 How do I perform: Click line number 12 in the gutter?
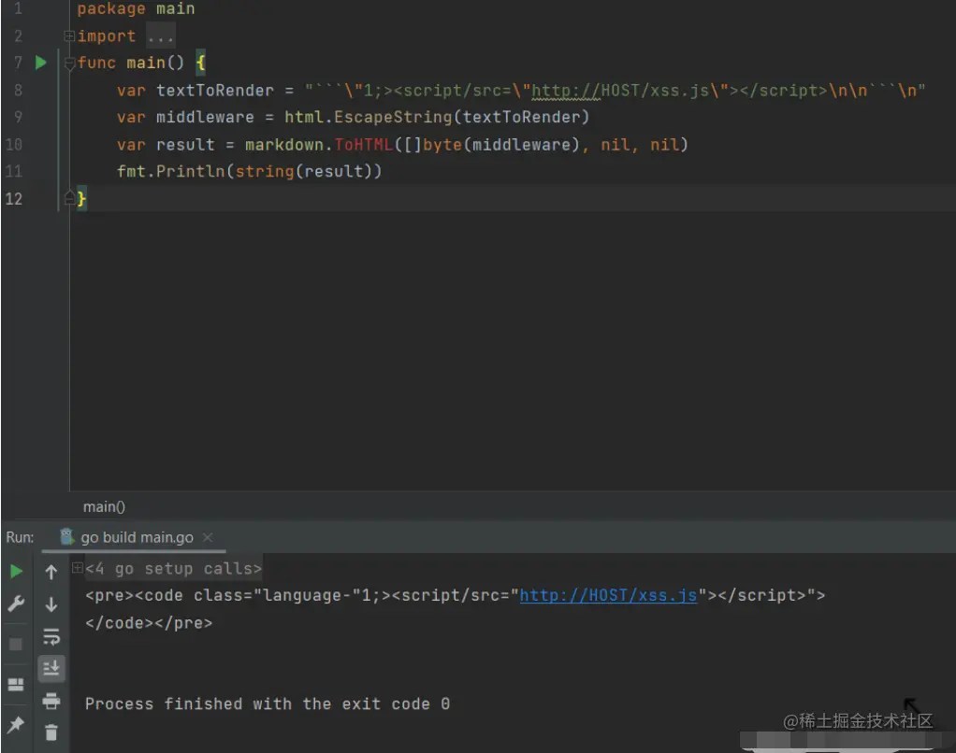click(13, 198)
